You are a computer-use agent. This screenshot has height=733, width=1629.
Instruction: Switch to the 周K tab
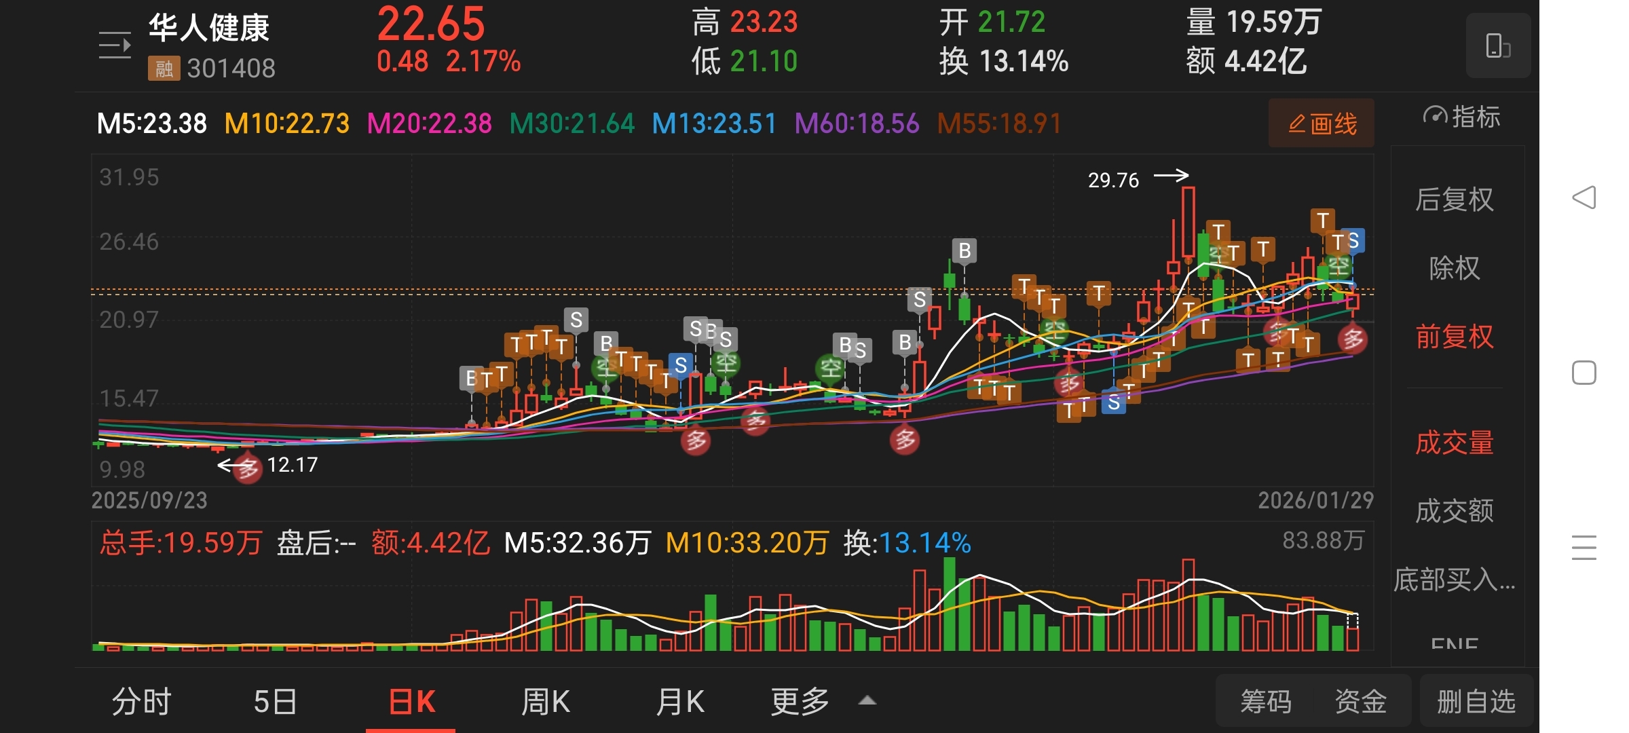point(546,701)
